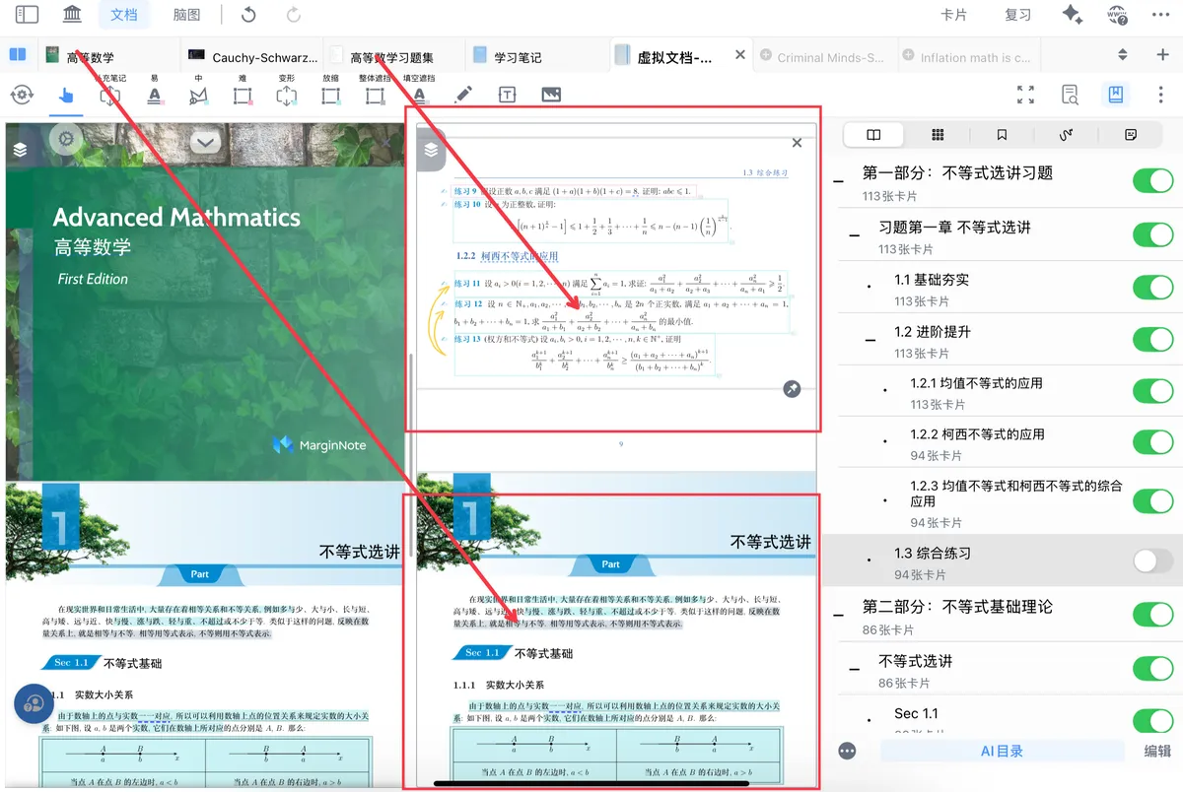The width and height of the screenshot is (1183, 792).
Task: Select the 难 rectangle excerpt tool
Action: pos(243,95)
